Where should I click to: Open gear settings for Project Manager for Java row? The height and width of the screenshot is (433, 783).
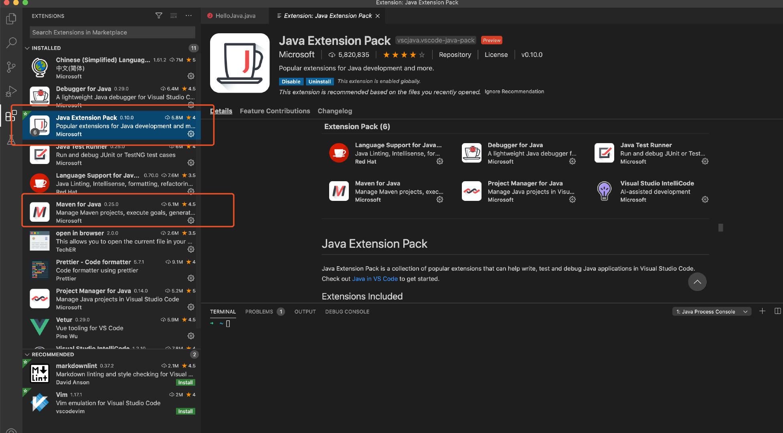(191, 307)
